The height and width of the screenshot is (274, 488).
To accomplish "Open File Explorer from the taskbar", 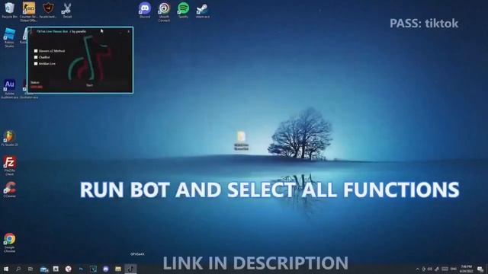I will [118, 269].
